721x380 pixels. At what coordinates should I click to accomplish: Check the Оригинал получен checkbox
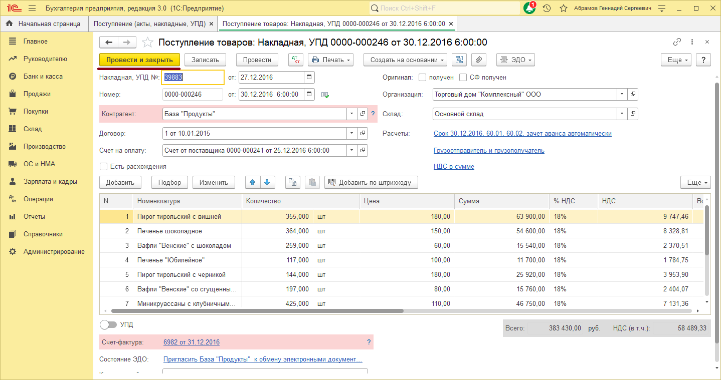422,78
